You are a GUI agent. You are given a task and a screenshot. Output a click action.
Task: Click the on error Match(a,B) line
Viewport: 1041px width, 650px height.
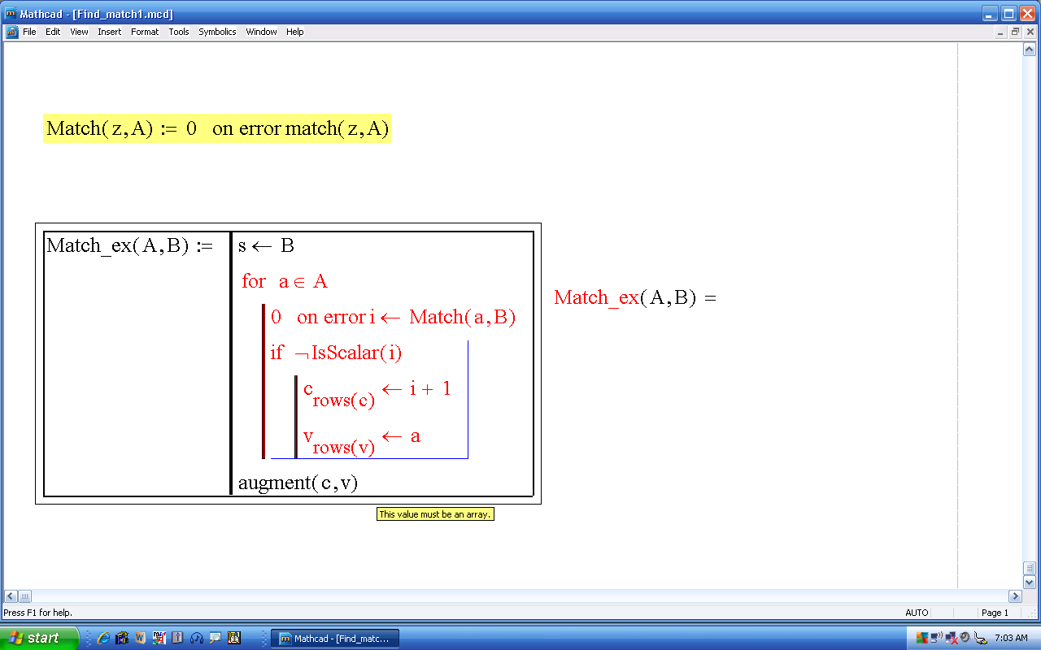coord(393,317)
